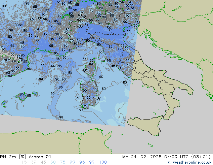Click the 99 legend value
Viewport: 213px width, 165px height.
92,162
